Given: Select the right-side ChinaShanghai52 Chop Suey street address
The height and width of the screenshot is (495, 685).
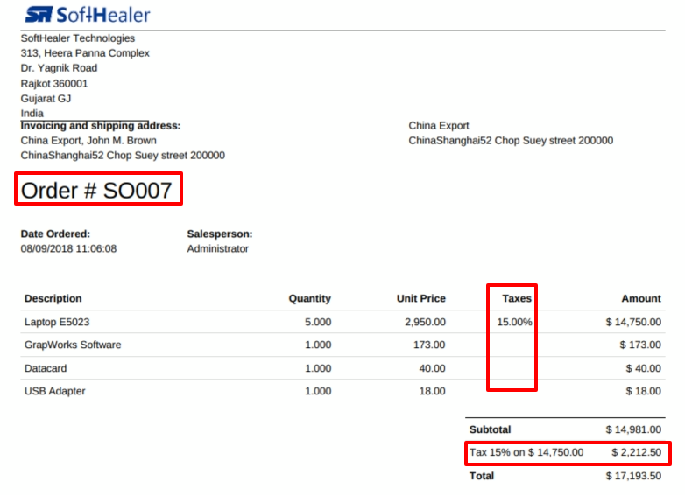Looking at the screenshot, I should click(x=511, y=141).
